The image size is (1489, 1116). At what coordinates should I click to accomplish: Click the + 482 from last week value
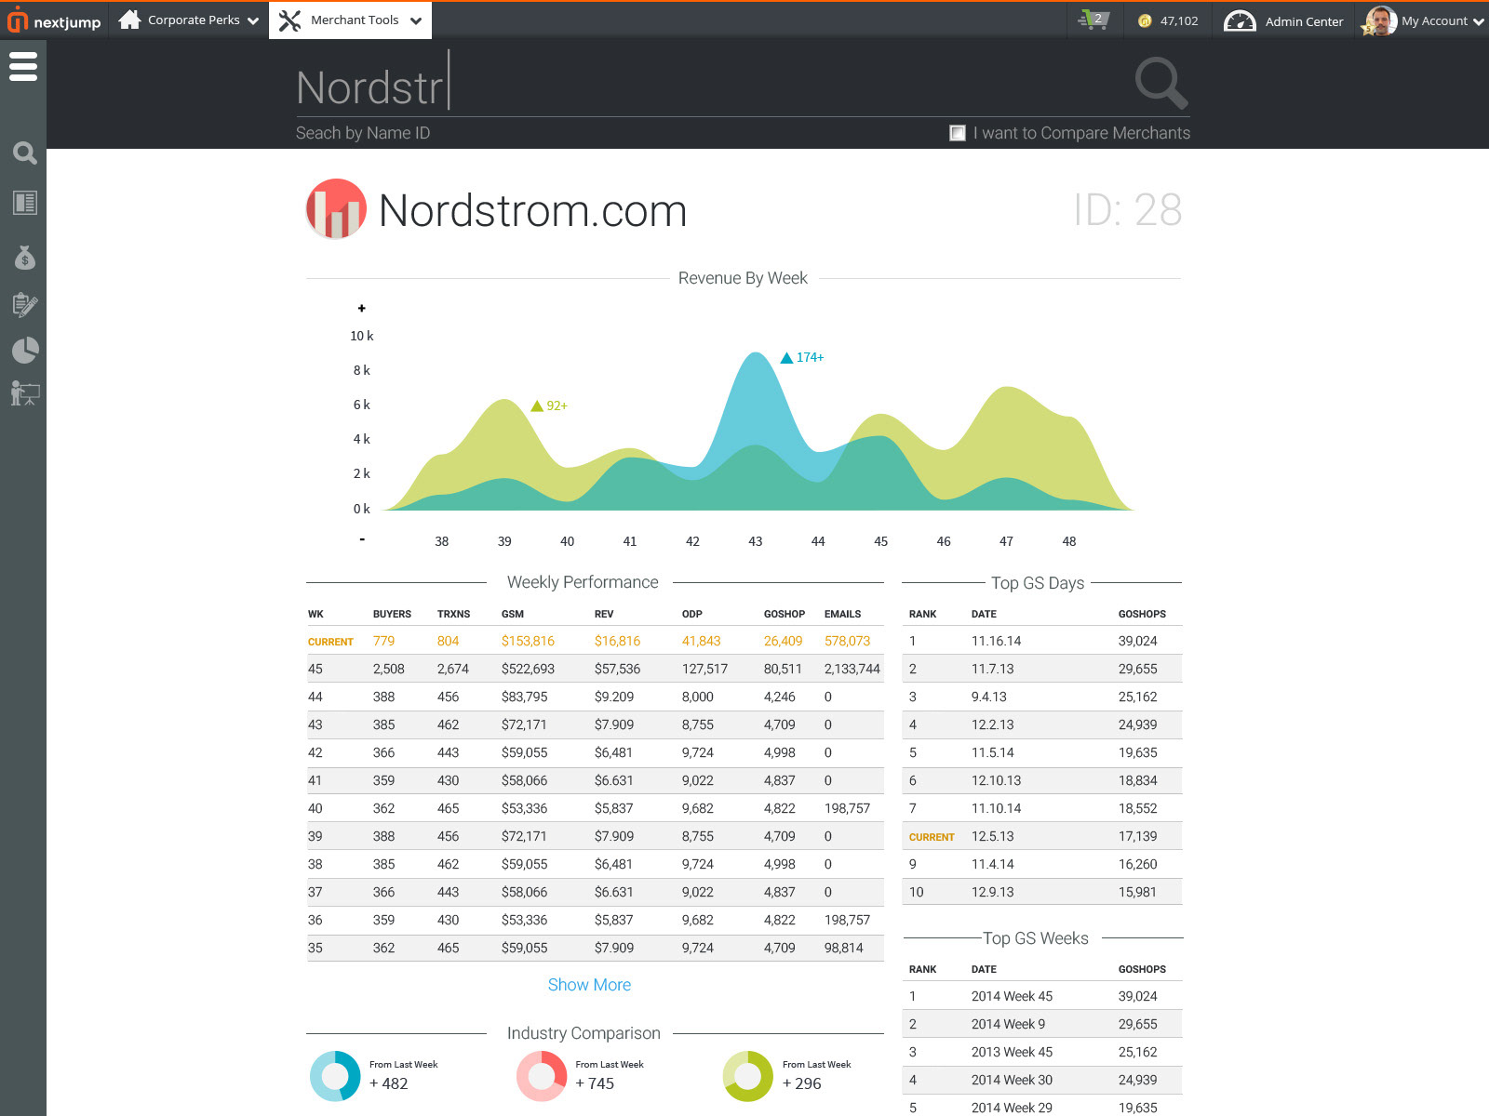pyautogui.click(x=389, y=1083)
